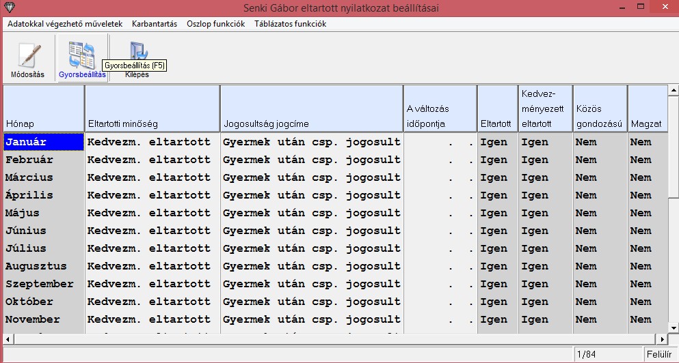Click the vertical scrollbar up arrow
The height and width of the screenshot is (363, 679).
point(674,90)
